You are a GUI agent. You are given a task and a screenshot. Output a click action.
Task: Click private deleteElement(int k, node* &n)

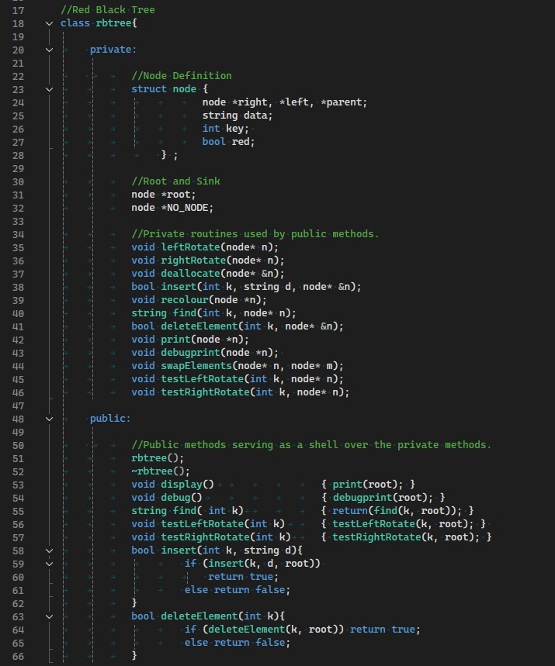pyautogui.click(x=238, y=326)
